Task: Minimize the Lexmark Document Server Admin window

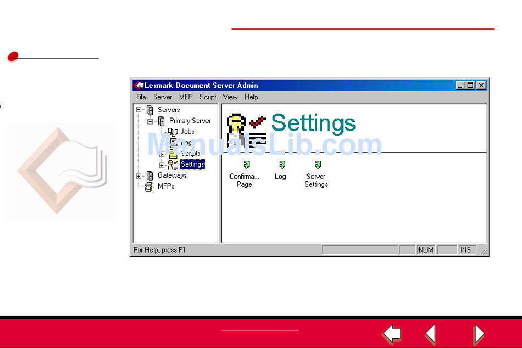Action: 460,86
